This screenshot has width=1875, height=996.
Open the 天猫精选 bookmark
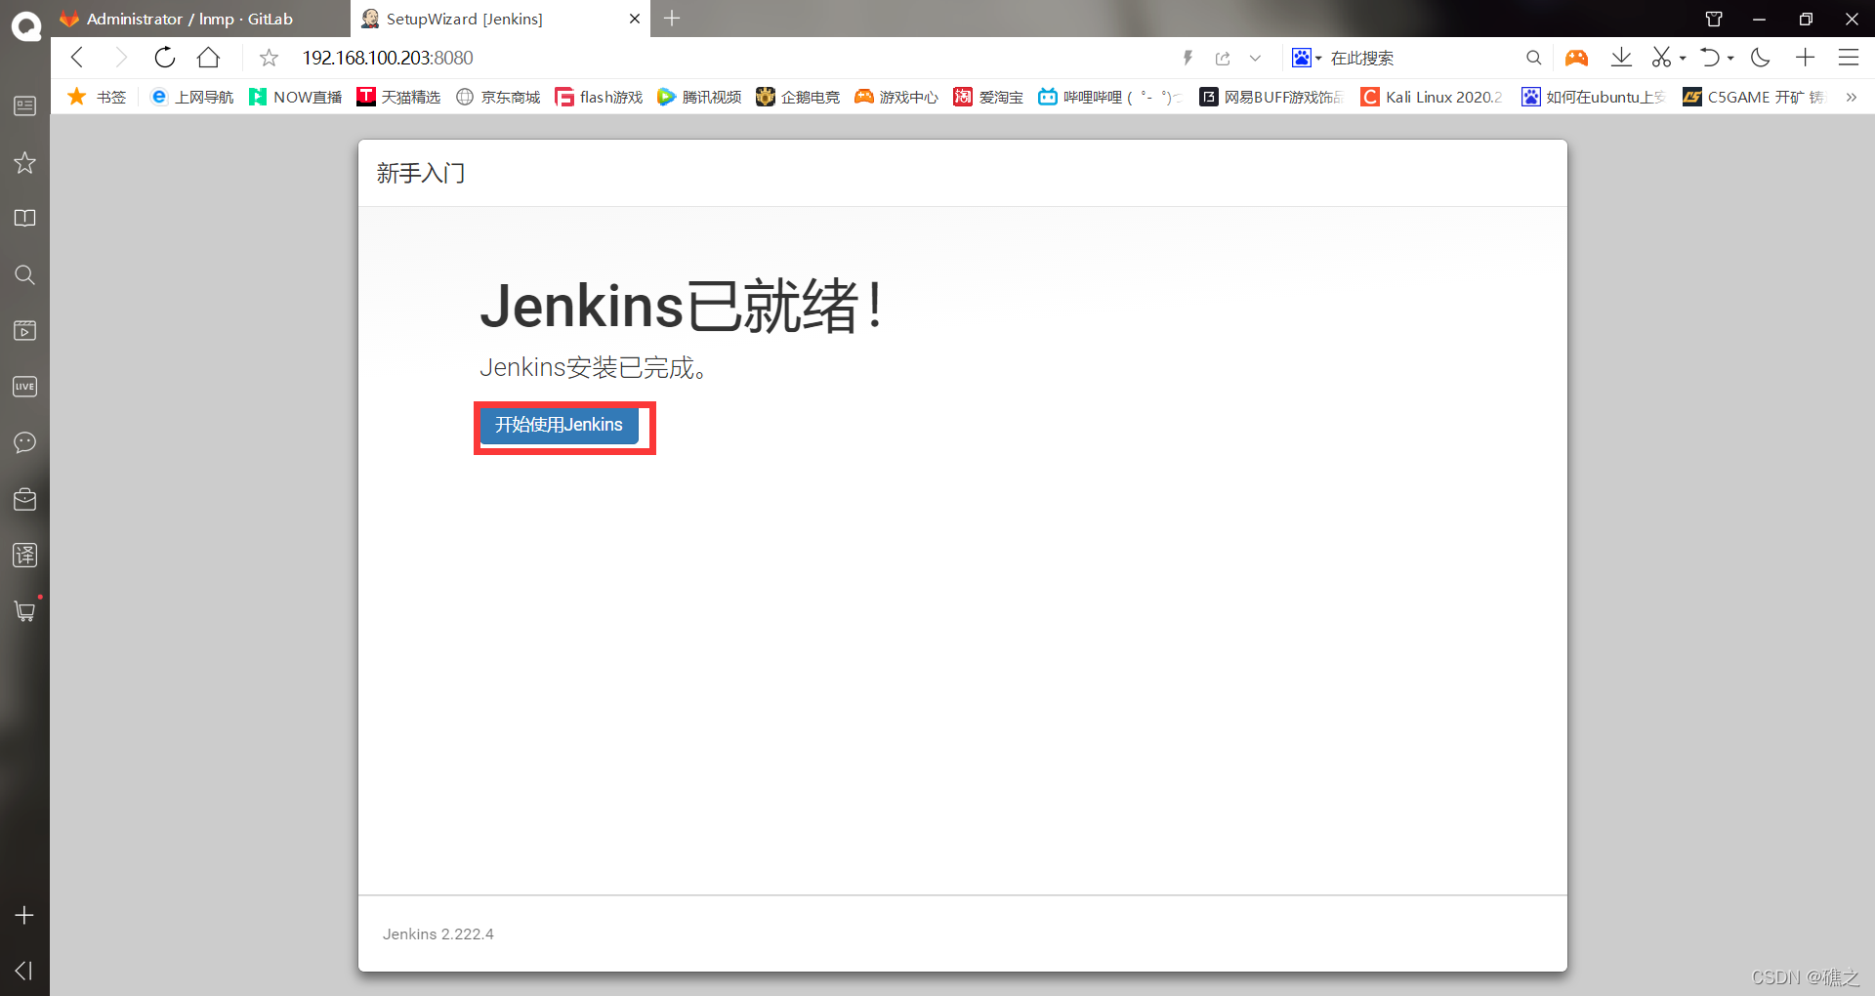point(398,97)
